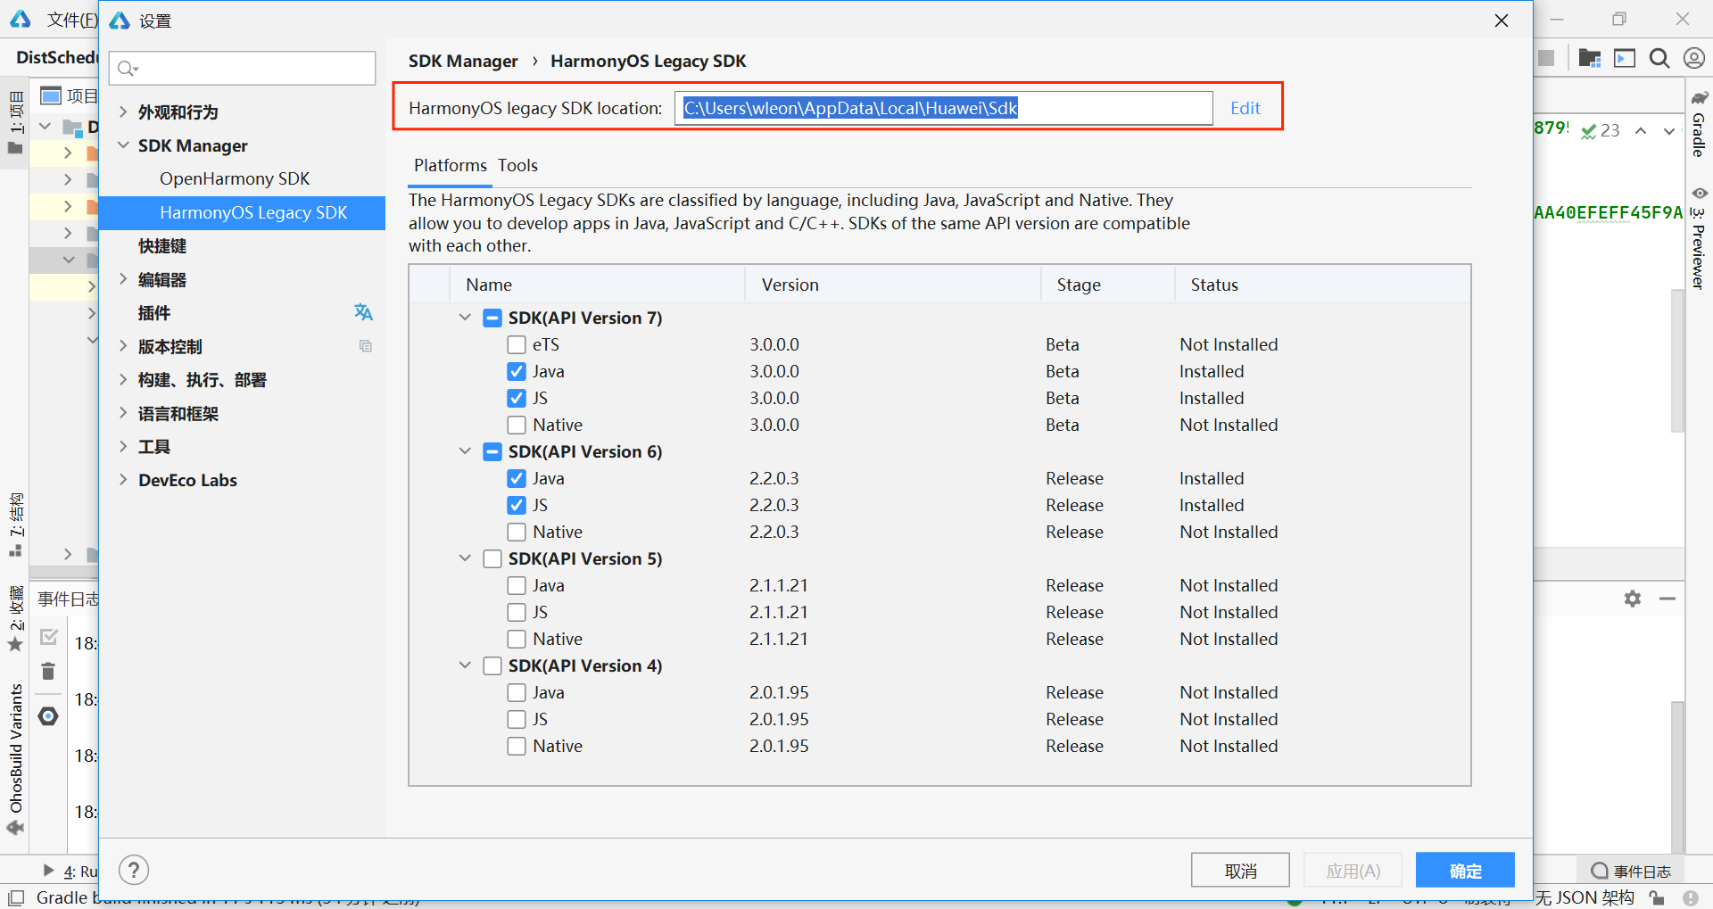Image resolution: width=1713 pixels, height=909 pixels.
Task: Check JS 2.1.1.21 under API Version 5
Action: 517,612
